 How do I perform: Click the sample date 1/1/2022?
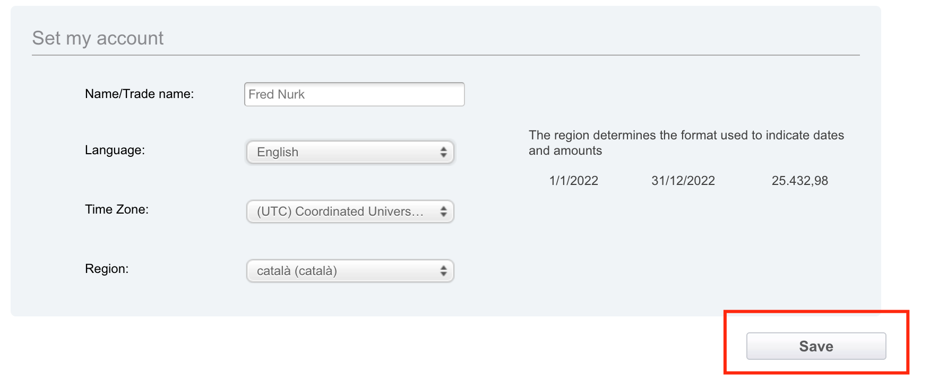(573, 181)
